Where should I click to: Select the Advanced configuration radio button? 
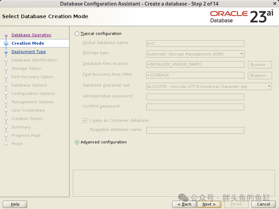[77, 142]
